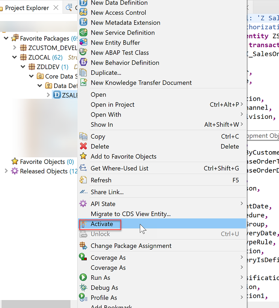Click the API State gear icon
The height and width of the screenshot is (308, 279).
point(83,203)
